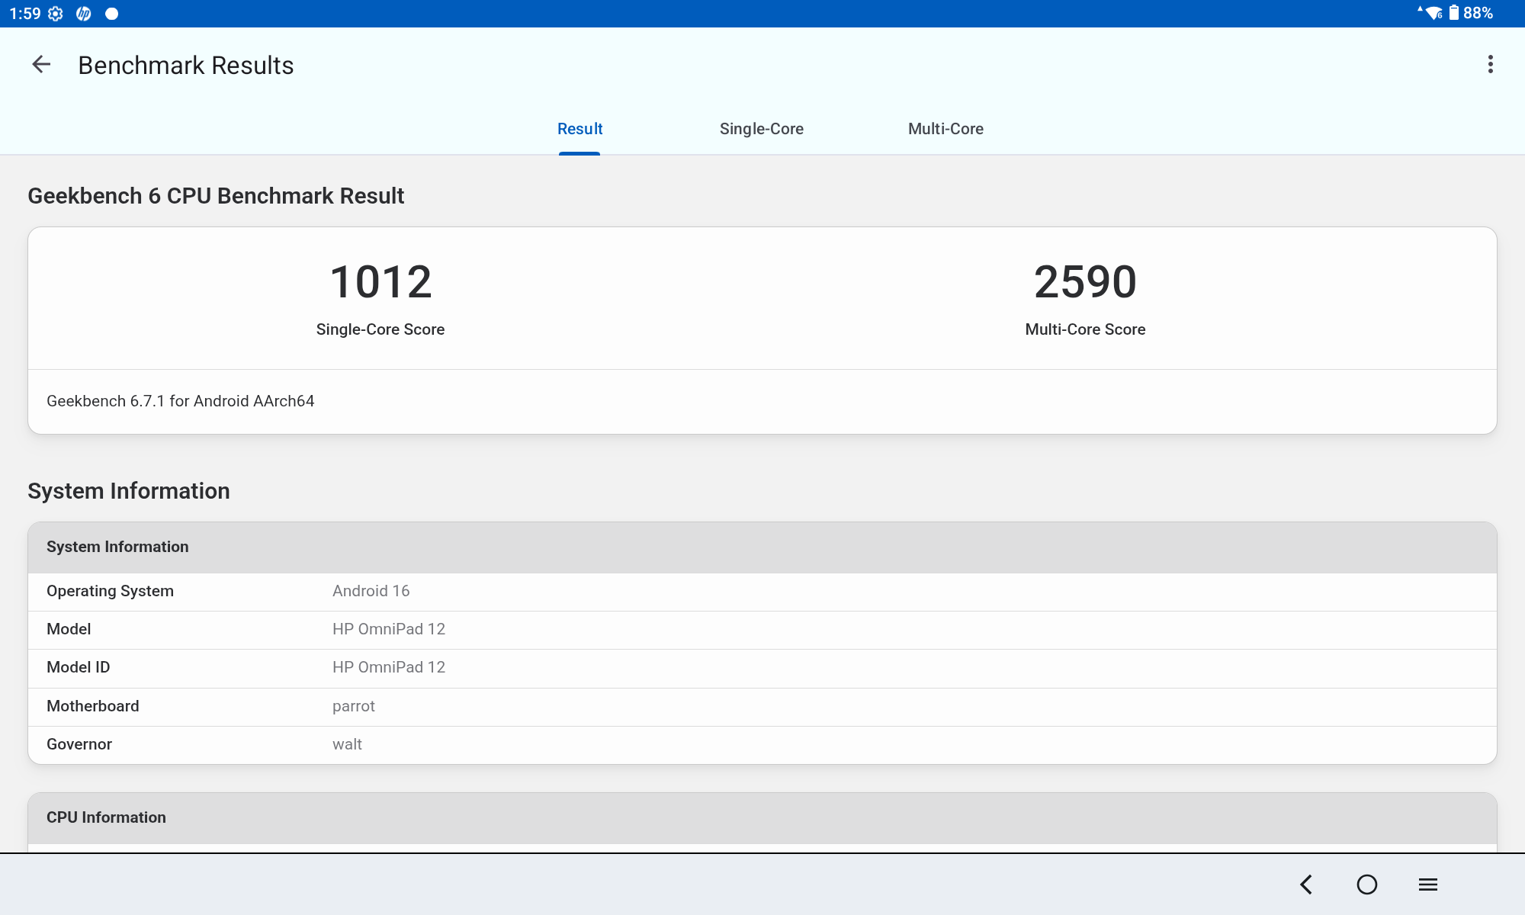Tap the Android home circle button

(x=1367, y=884)
